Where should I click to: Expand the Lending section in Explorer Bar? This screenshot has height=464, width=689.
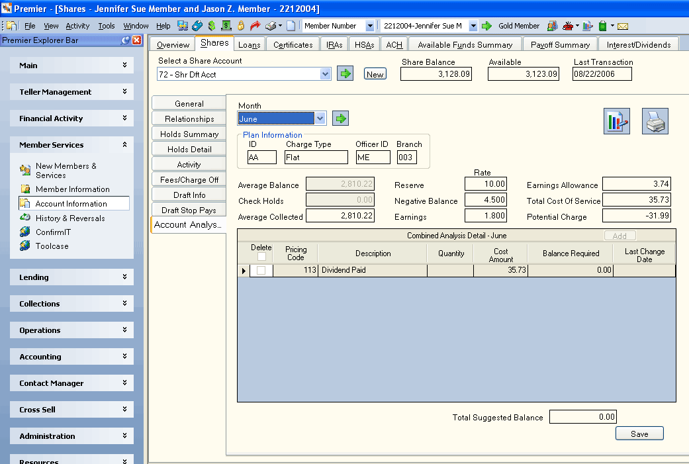click(71, 277)
